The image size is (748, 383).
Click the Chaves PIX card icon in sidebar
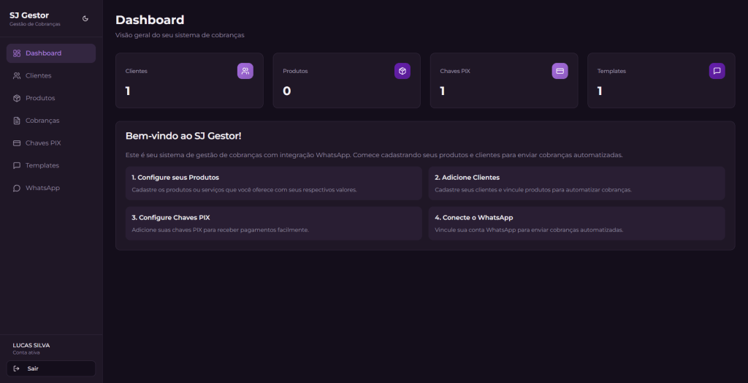[17, 143]
